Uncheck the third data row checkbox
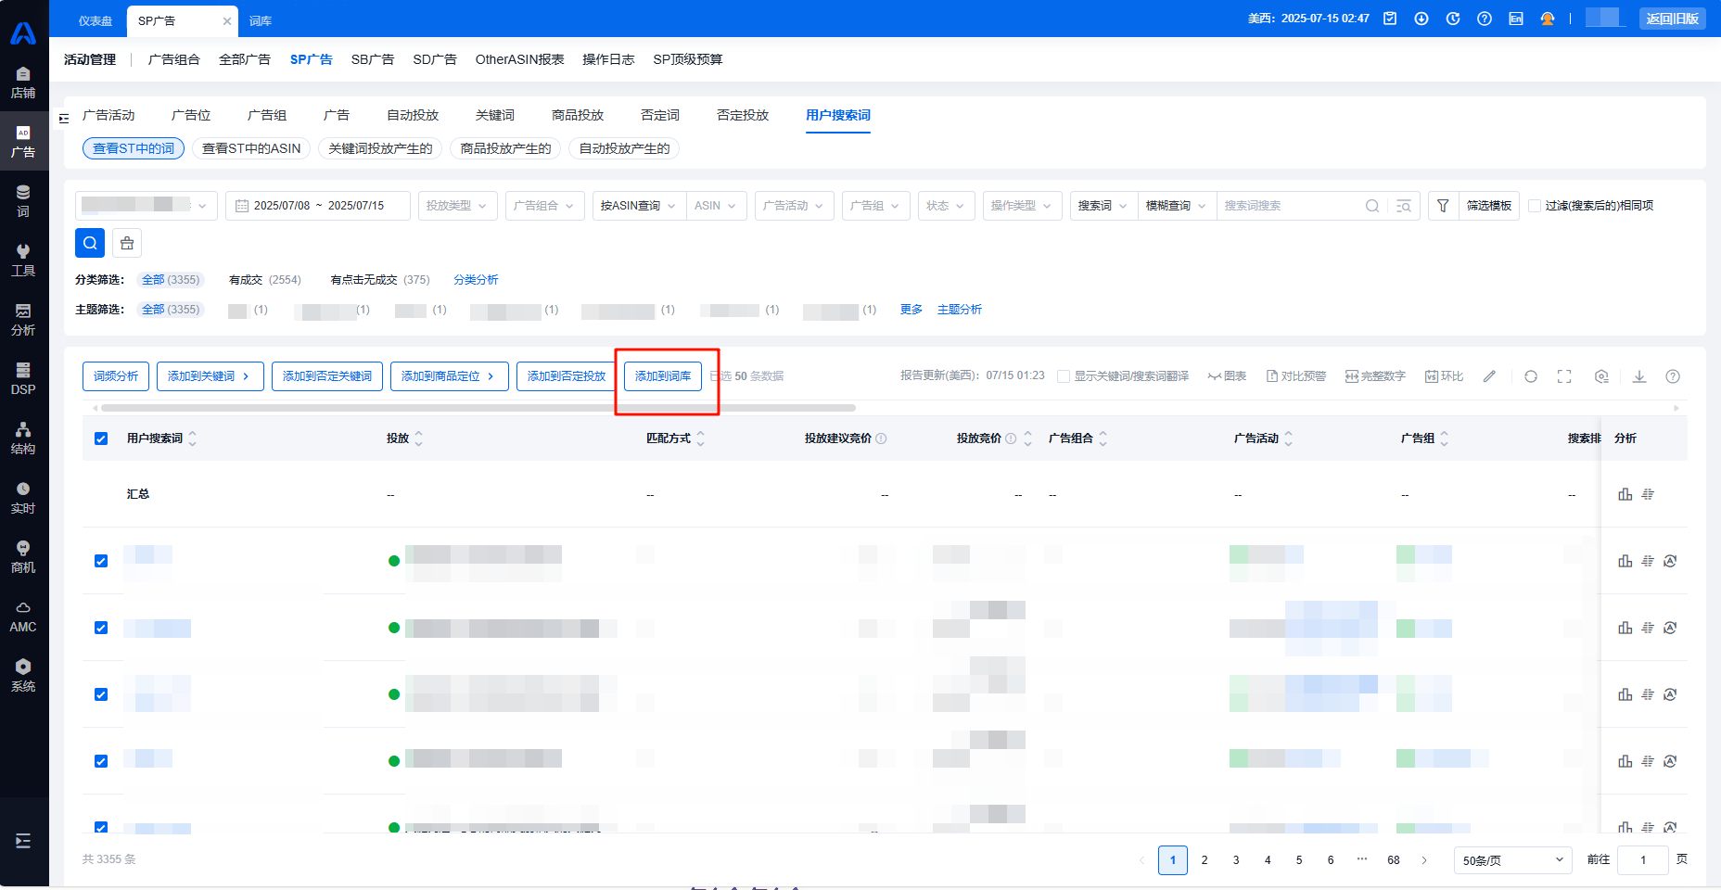Image resolution: width=1721 pixels, height=890 pixels. [101, 694]
